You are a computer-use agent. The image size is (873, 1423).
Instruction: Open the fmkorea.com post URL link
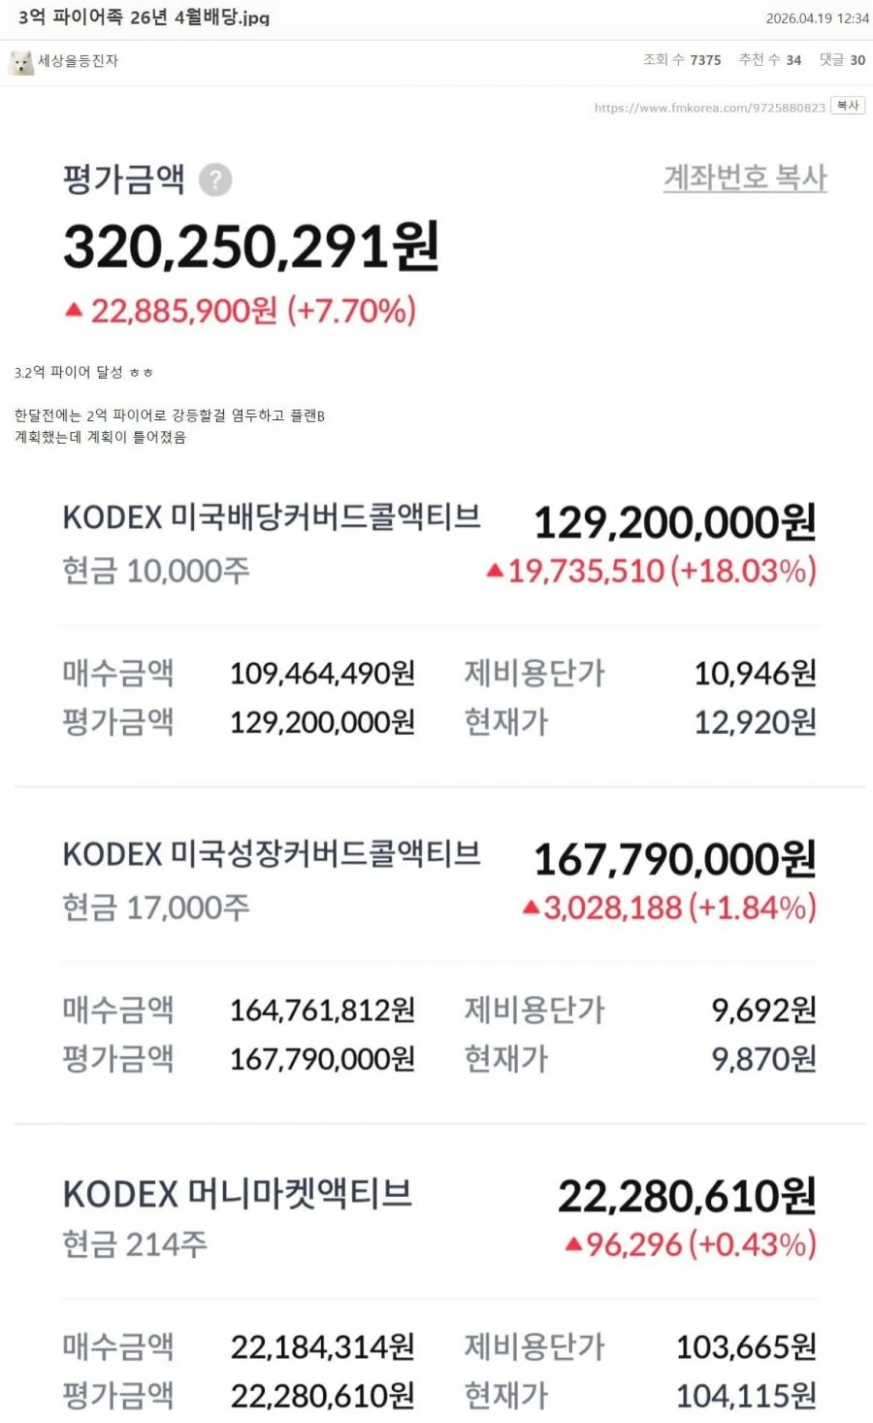[709, 108]
